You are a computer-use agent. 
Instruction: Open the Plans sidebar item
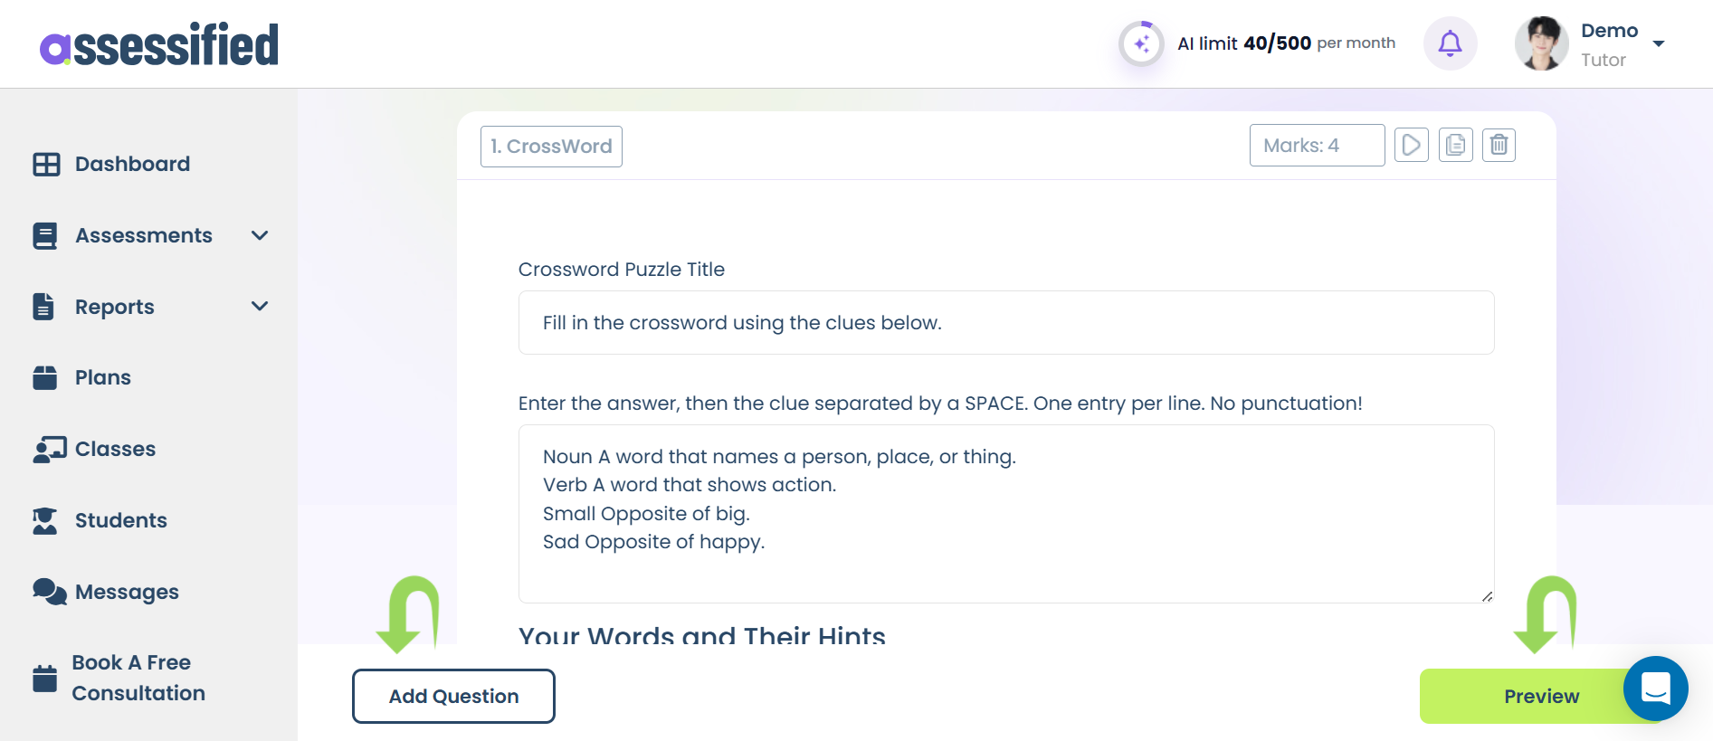(102, 377)
